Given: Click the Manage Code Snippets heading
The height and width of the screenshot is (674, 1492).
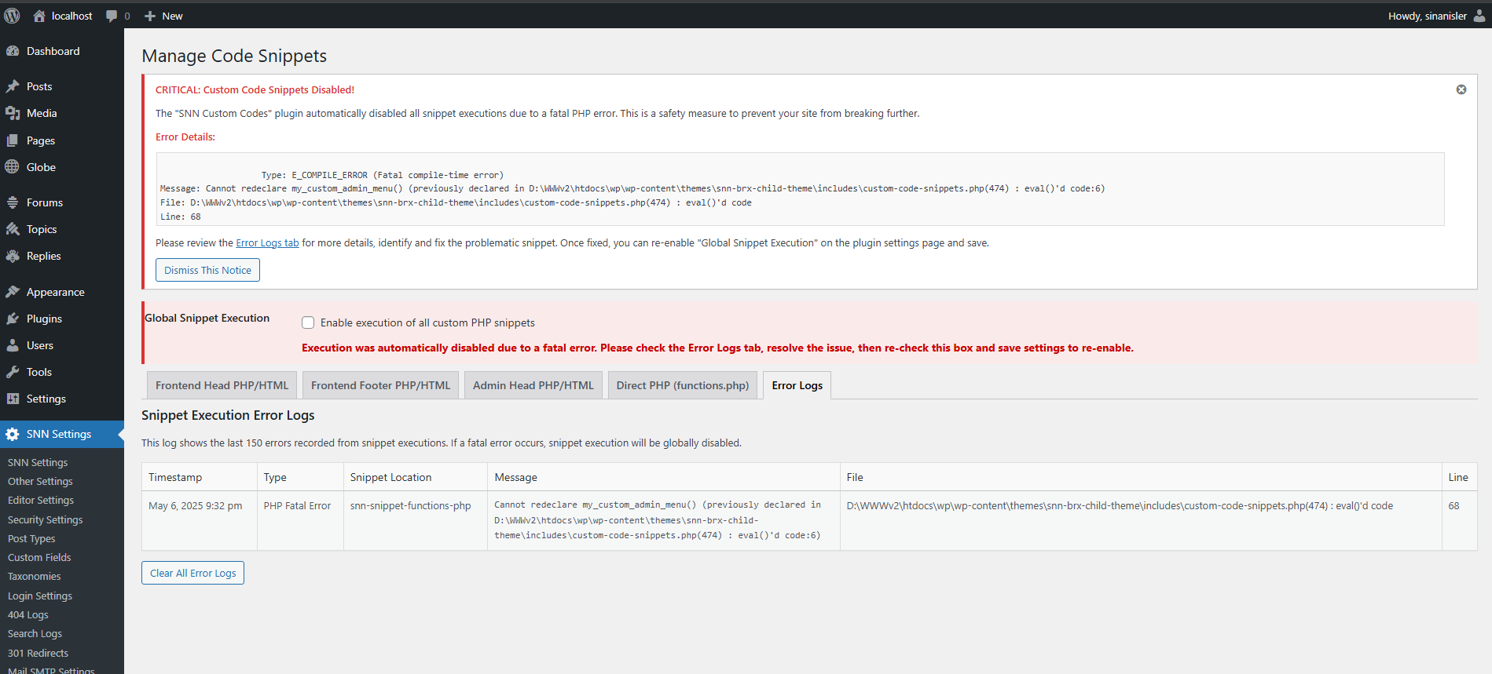Looking at the screenshot, I should [234, 56].
